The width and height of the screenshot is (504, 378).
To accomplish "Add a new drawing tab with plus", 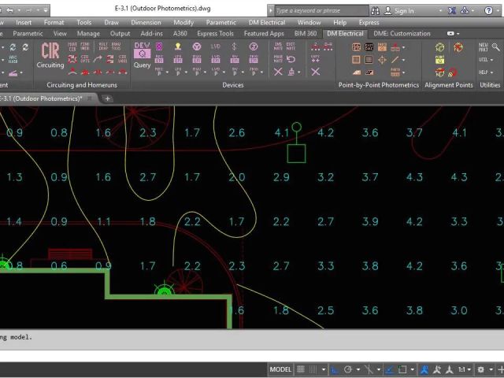I will (x=108, y=98).
